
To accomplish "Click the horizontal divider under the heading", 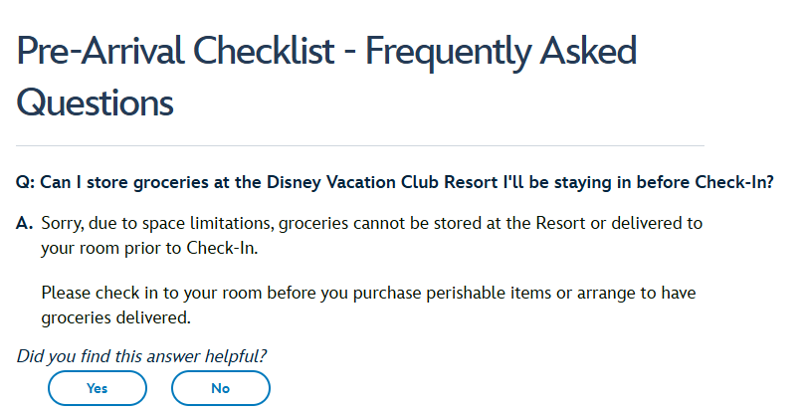I will 360,146.
